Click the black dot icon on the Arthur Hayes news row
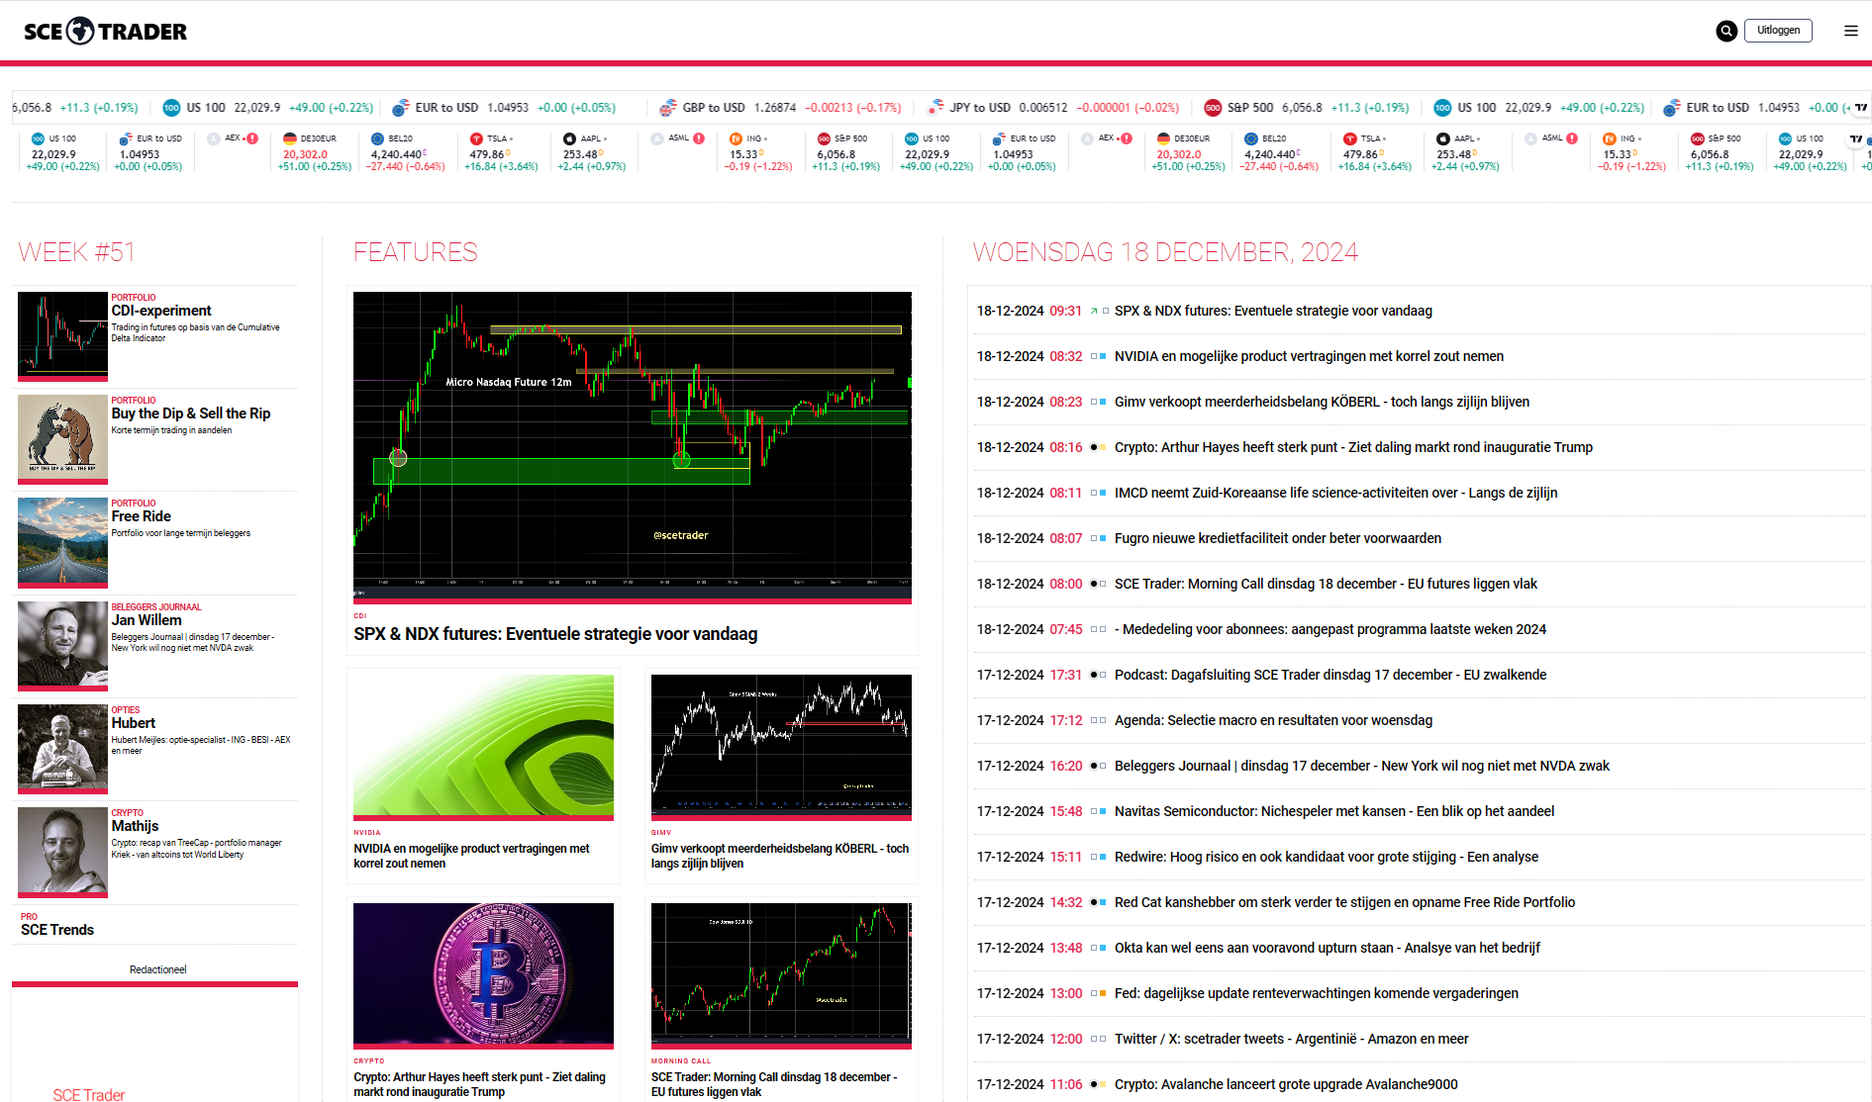 coord(1094,447)
